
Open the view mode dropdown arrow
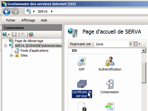[x=139, y=44]
